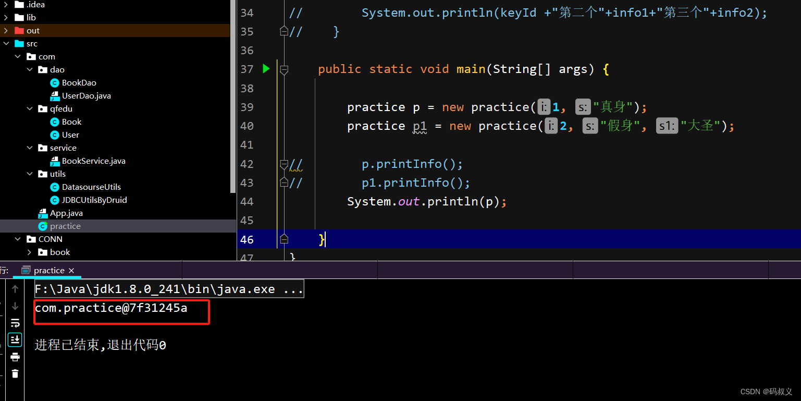Image resolution: width=801 pixels, height=401 pixels.
Task: Open User class in qfedu
Action: tap(70, 135)
